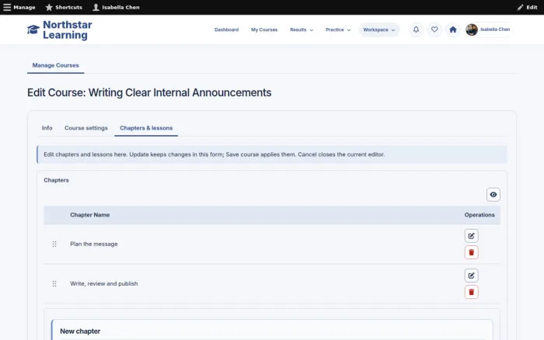Delete 'Write, review and publish' chapter
Image resolution: width=544 pixels, height=340 pixels.
[x=471, y=292]
